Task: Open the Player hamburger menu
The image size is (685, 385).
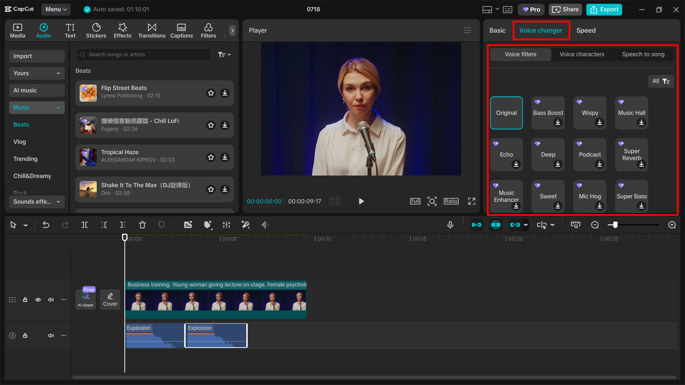Action: click(467, 30)
